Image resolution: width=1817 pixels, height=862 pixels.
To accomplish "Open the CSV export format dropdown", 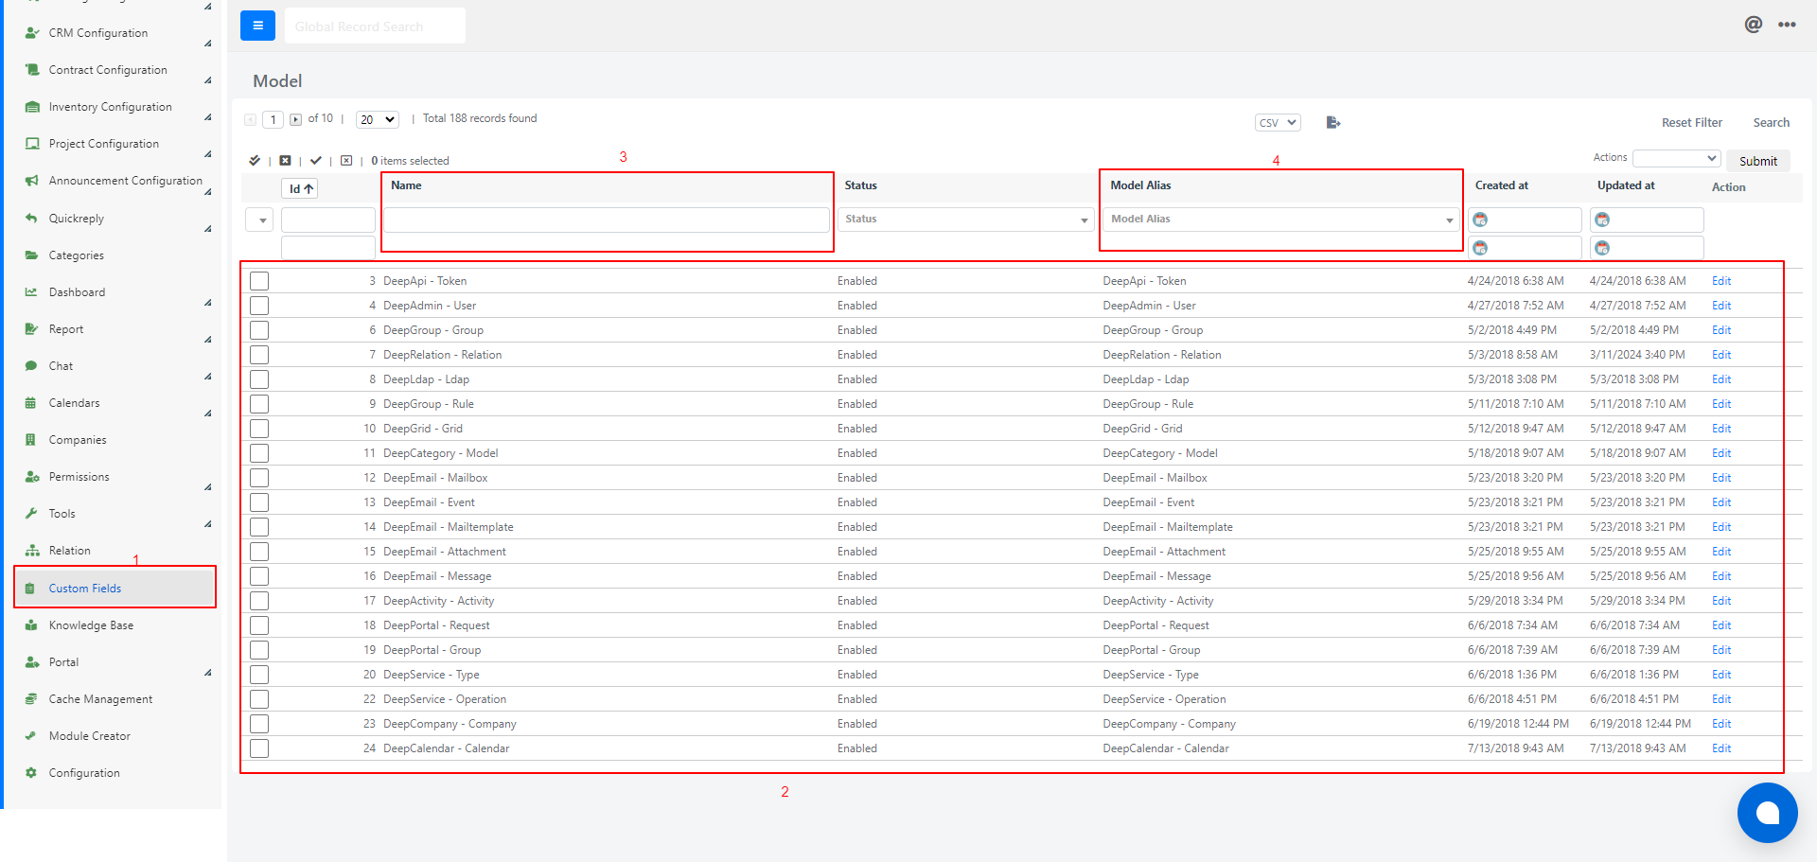I will [x=1278, y=123].
